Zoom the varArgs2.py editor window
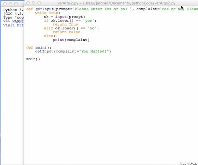The image size is (198, 165). (39, 3)
